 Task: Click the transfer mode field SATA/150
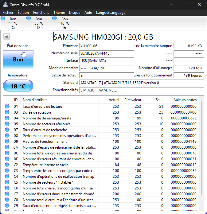coord(106,68)
